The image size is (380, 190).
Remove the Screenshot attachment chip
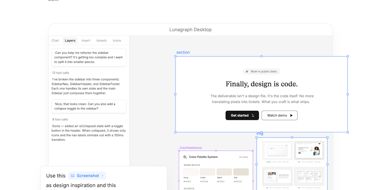pyautogui.click(x=103, y=176)
